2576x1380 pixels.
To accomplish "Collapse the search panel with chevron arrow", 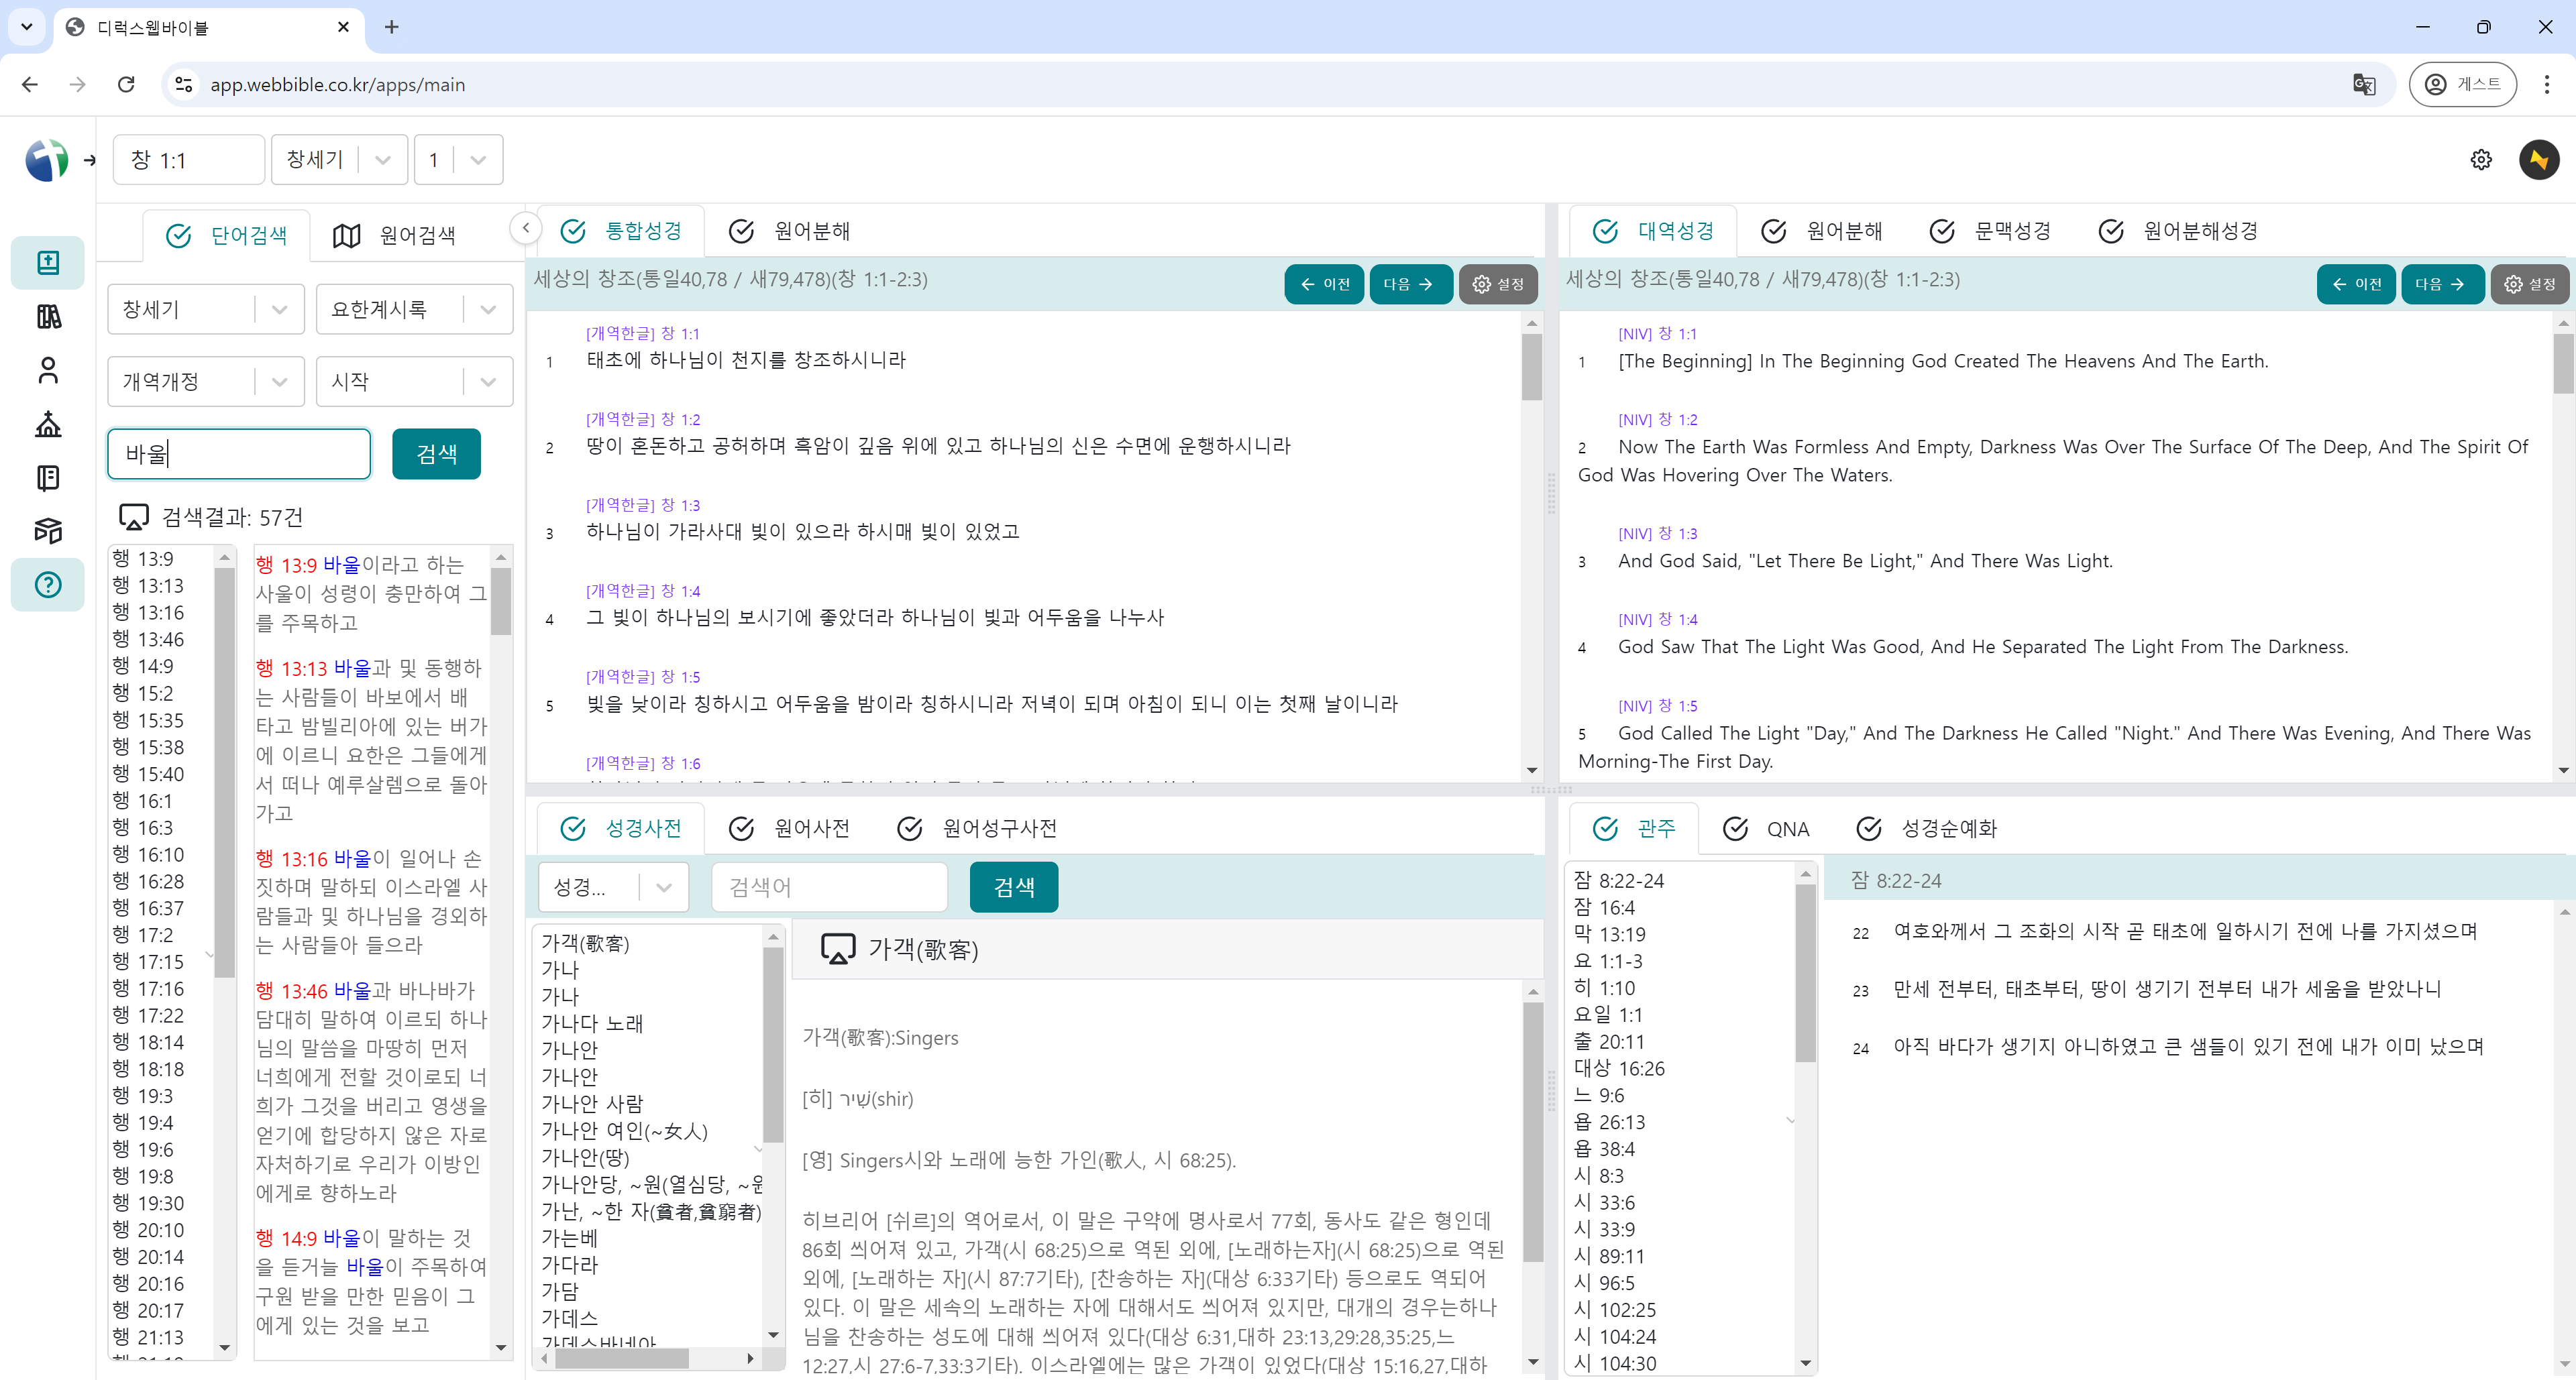I will (526, 228).
